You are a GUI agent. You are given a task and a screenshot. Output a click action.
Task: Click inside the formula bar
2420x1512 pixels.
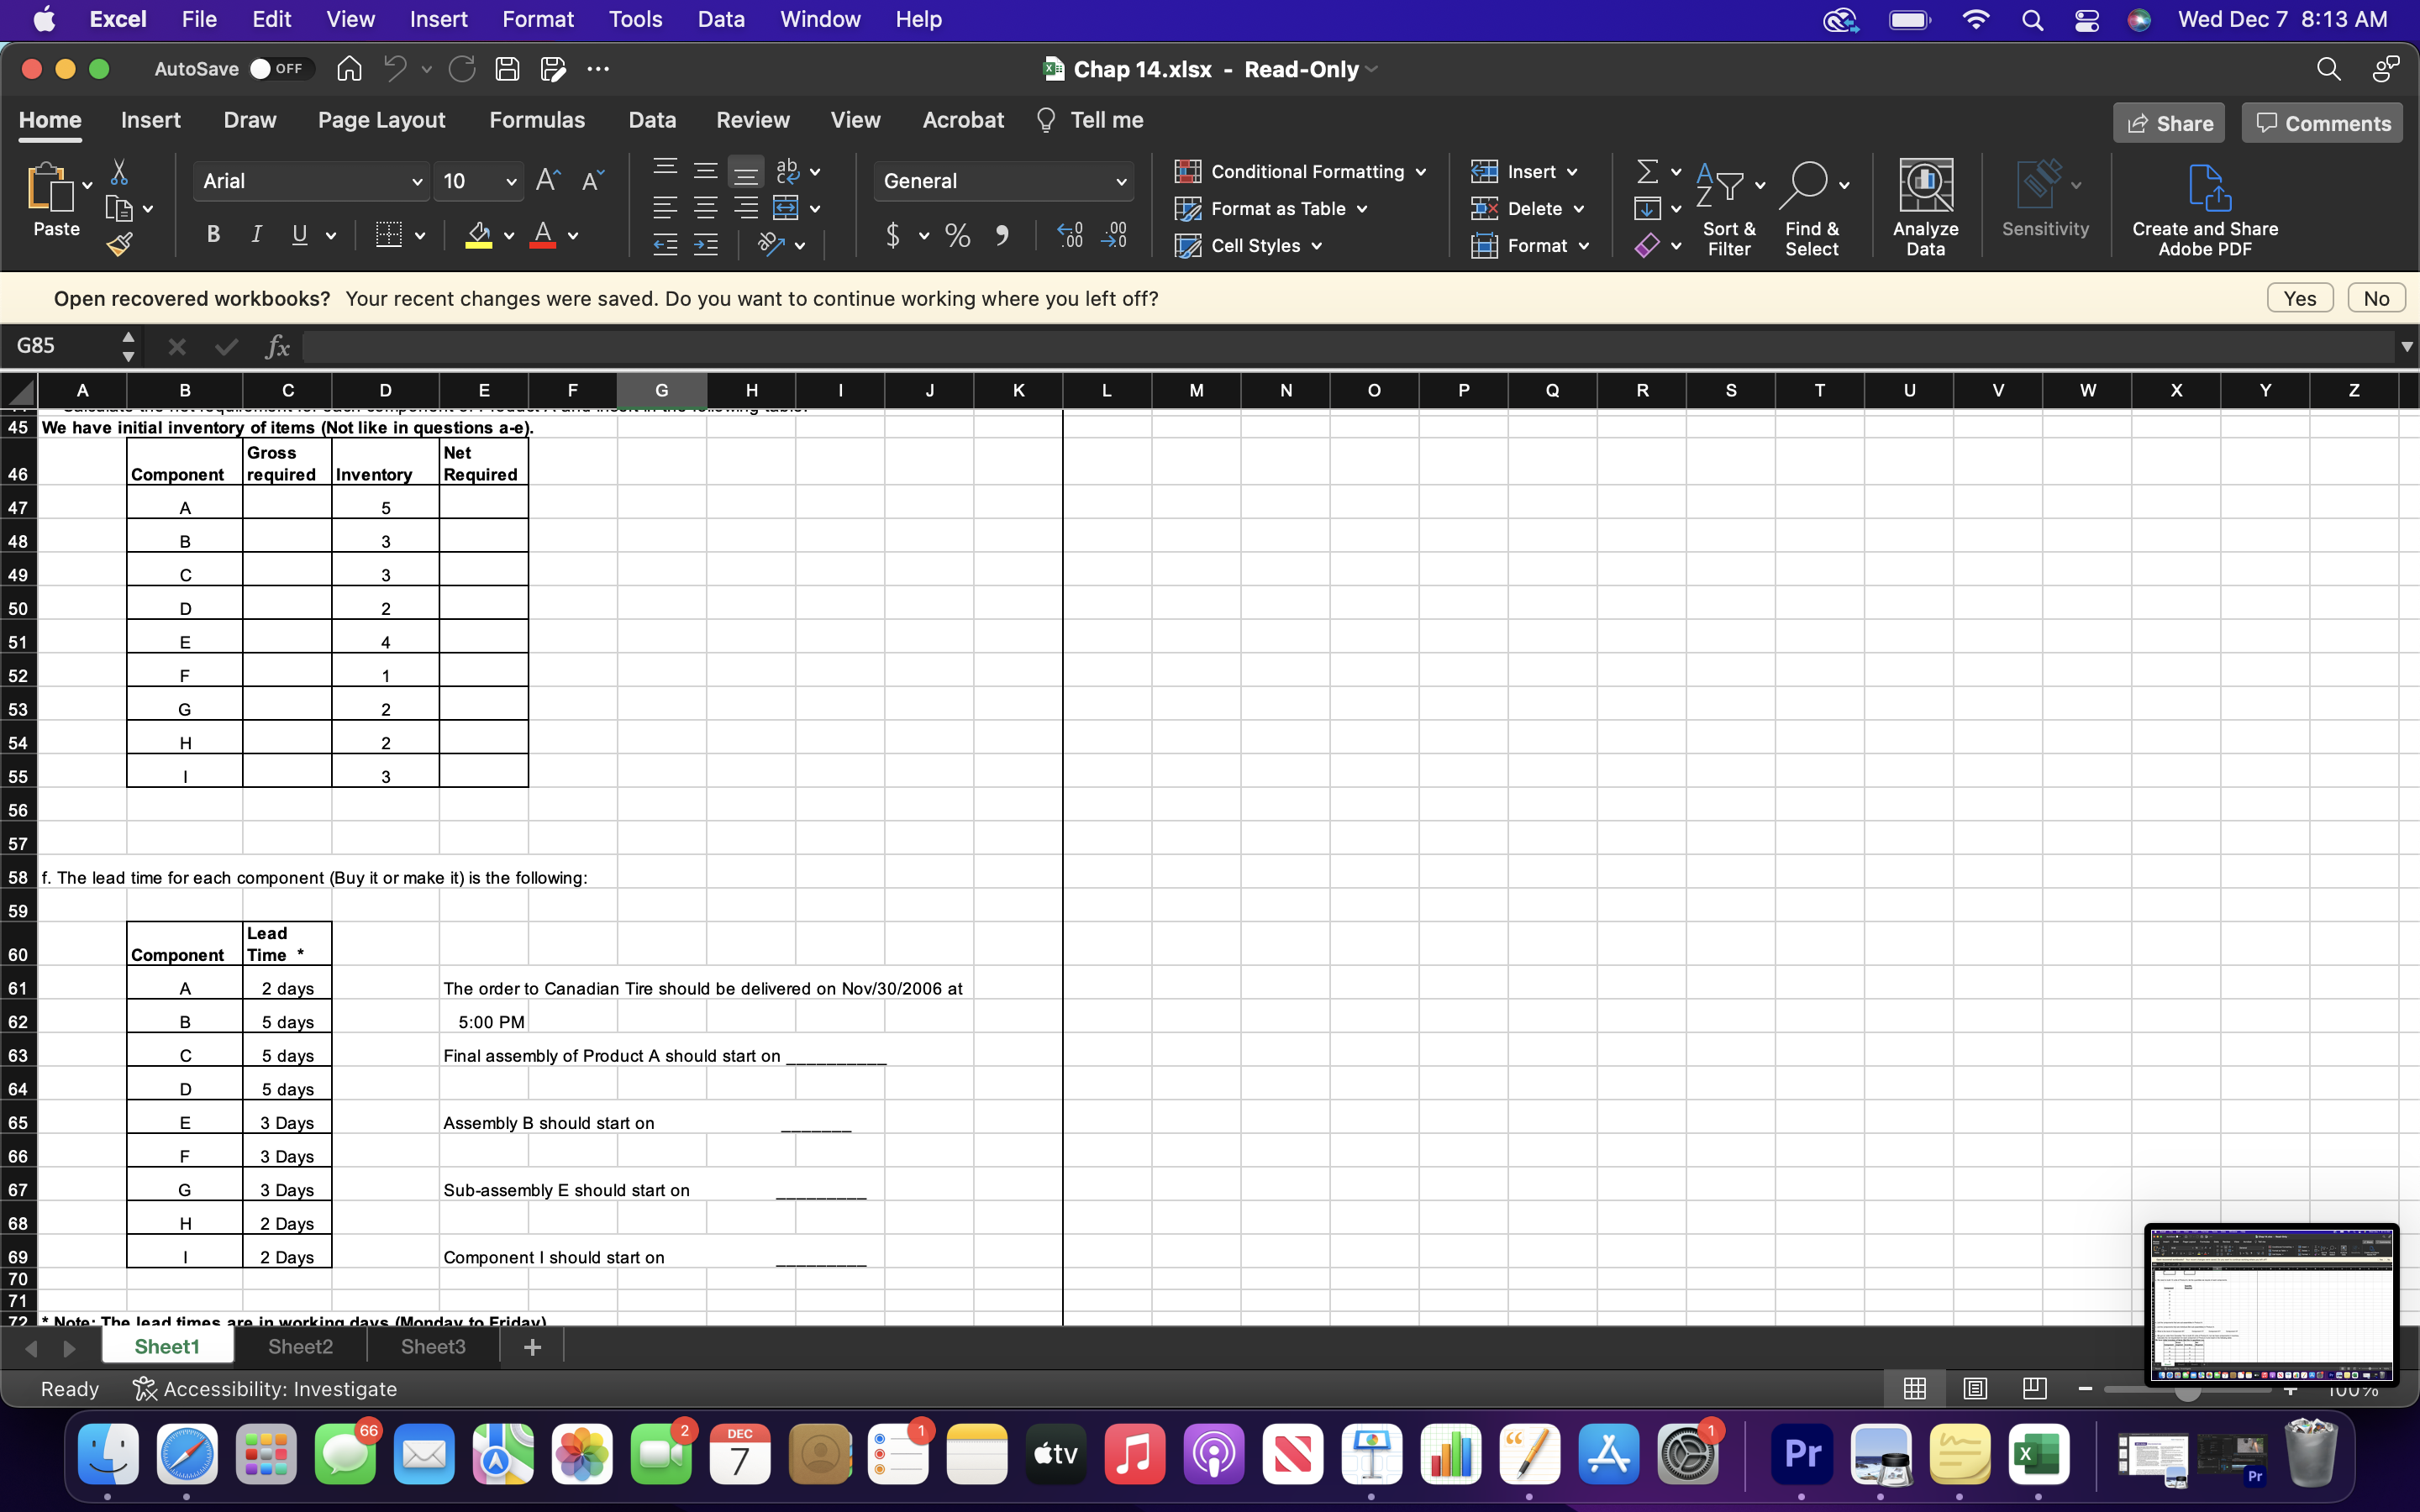(1200, 346)
